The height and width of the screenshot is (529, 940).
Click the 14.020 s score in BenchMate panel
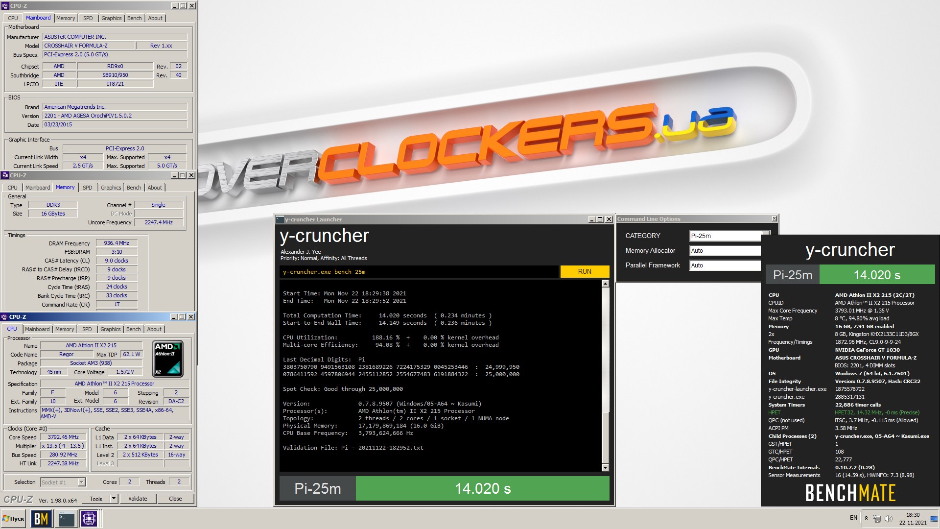click(x=877, y=275)
